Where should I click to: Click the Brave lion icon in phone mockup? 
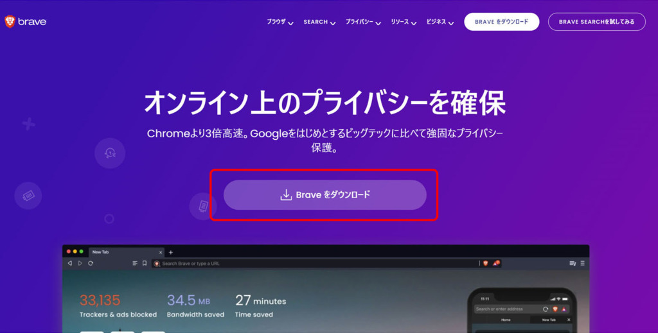pos(555,309)
